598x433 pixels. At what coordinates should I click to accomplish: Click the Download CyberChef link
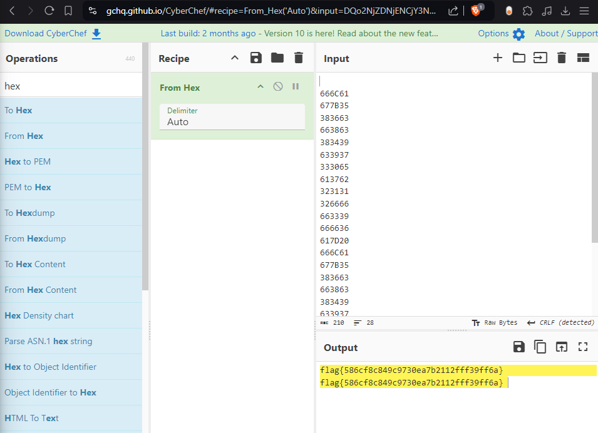46,34
